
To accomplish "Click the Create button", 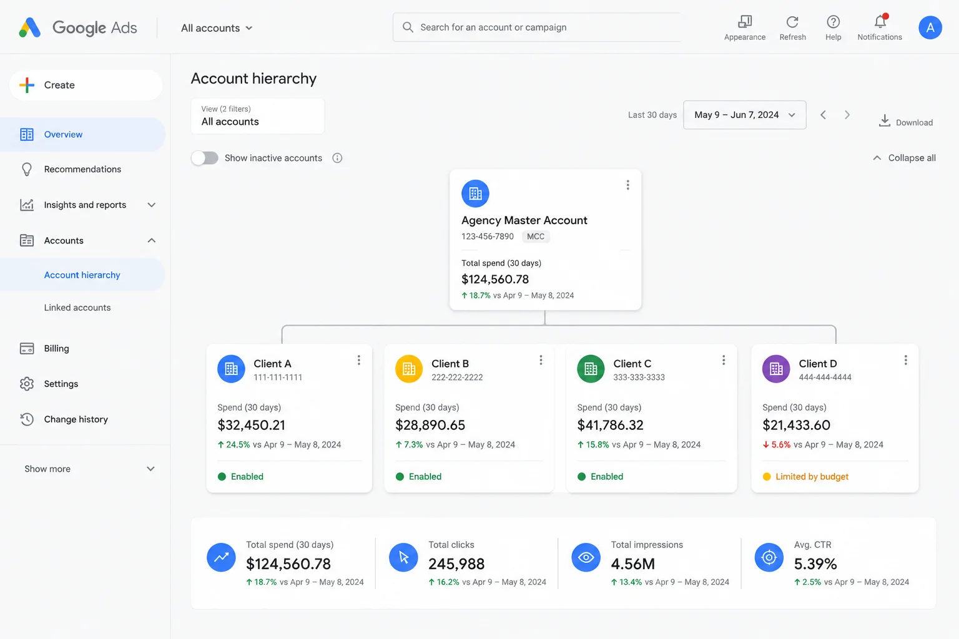I will (x=86, y=85).
